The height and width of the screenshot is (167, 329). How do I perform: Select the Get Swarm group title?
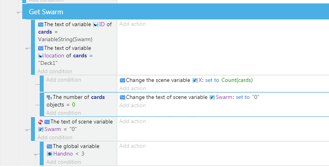46,12
